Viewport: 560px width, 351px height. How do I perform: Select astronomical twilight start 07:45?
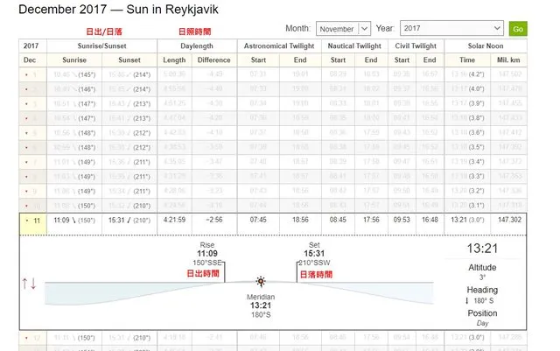[x=258, y=220]
